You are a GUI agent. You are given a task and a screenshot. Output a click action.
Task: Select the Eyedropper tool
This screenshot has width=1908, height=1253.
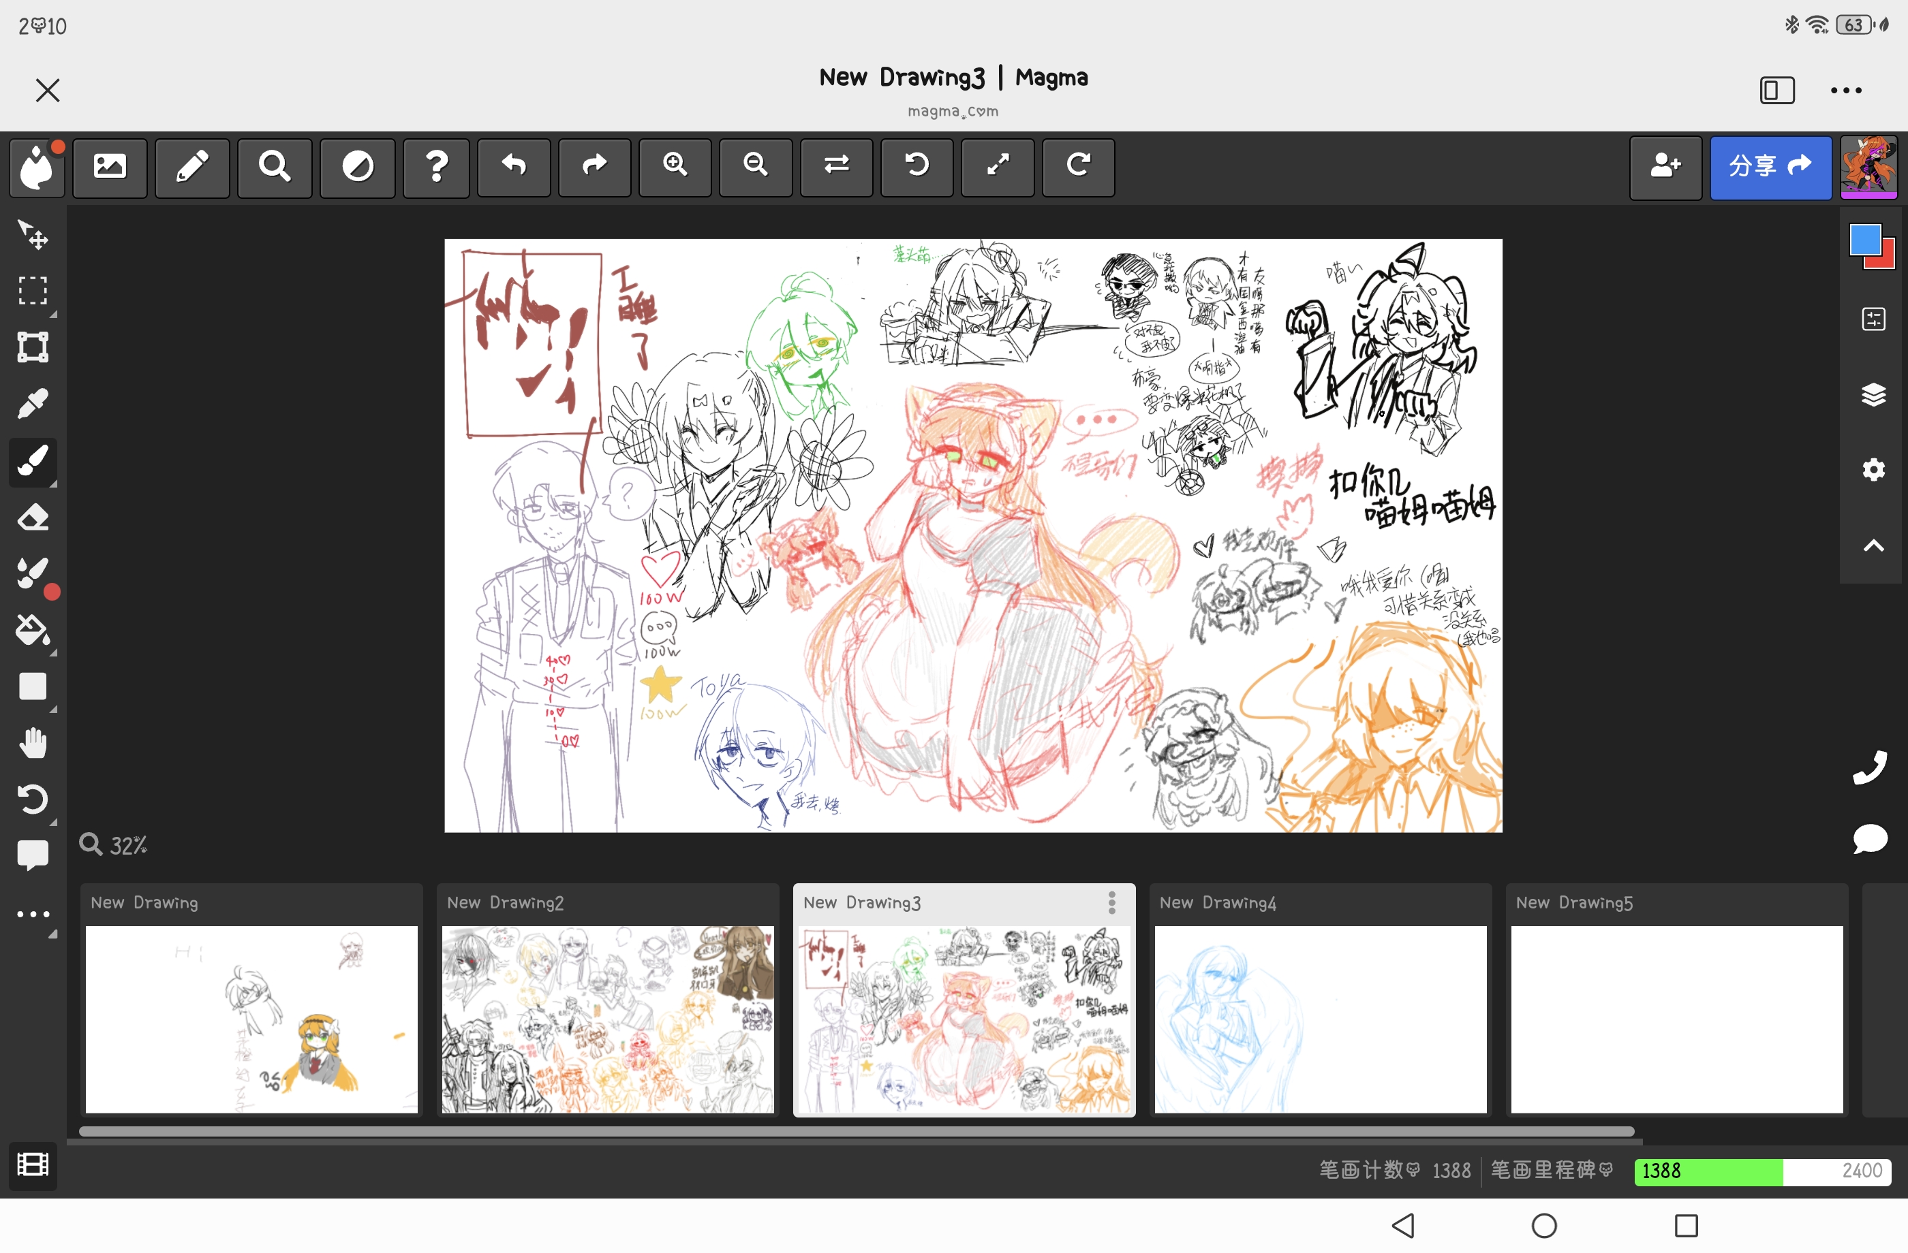click(x=32, y=405)
